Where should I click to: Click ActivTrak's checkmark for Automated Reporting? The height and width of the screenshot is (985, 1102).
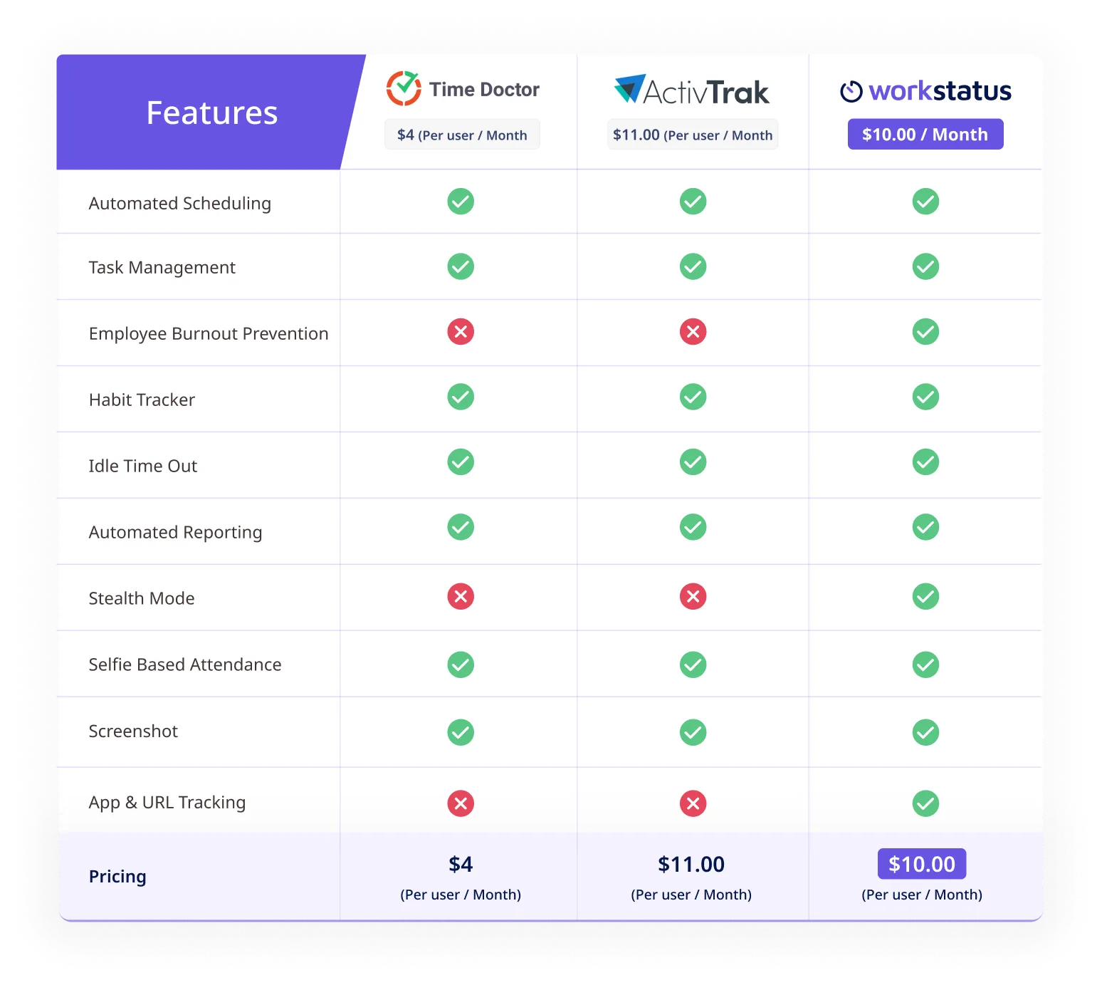pyautogui.click(x=693, y=527)
